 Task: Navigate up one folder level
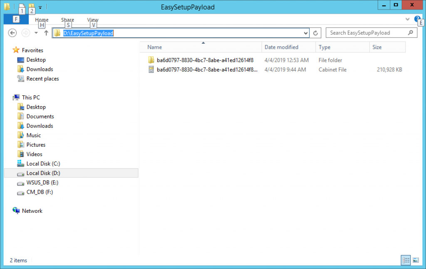click(x=46, y=32)
